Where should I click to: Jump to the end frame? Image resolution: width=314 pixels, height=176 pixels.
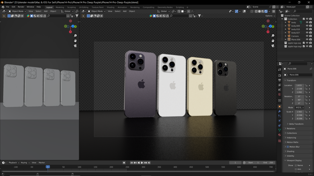click(149, 163)
